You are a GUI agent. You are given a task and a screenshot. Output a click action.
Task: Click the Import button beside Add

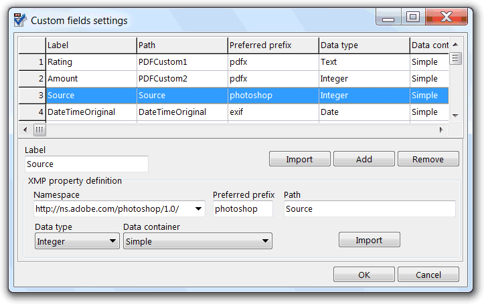pyautogui.click(x=299, y=159)
